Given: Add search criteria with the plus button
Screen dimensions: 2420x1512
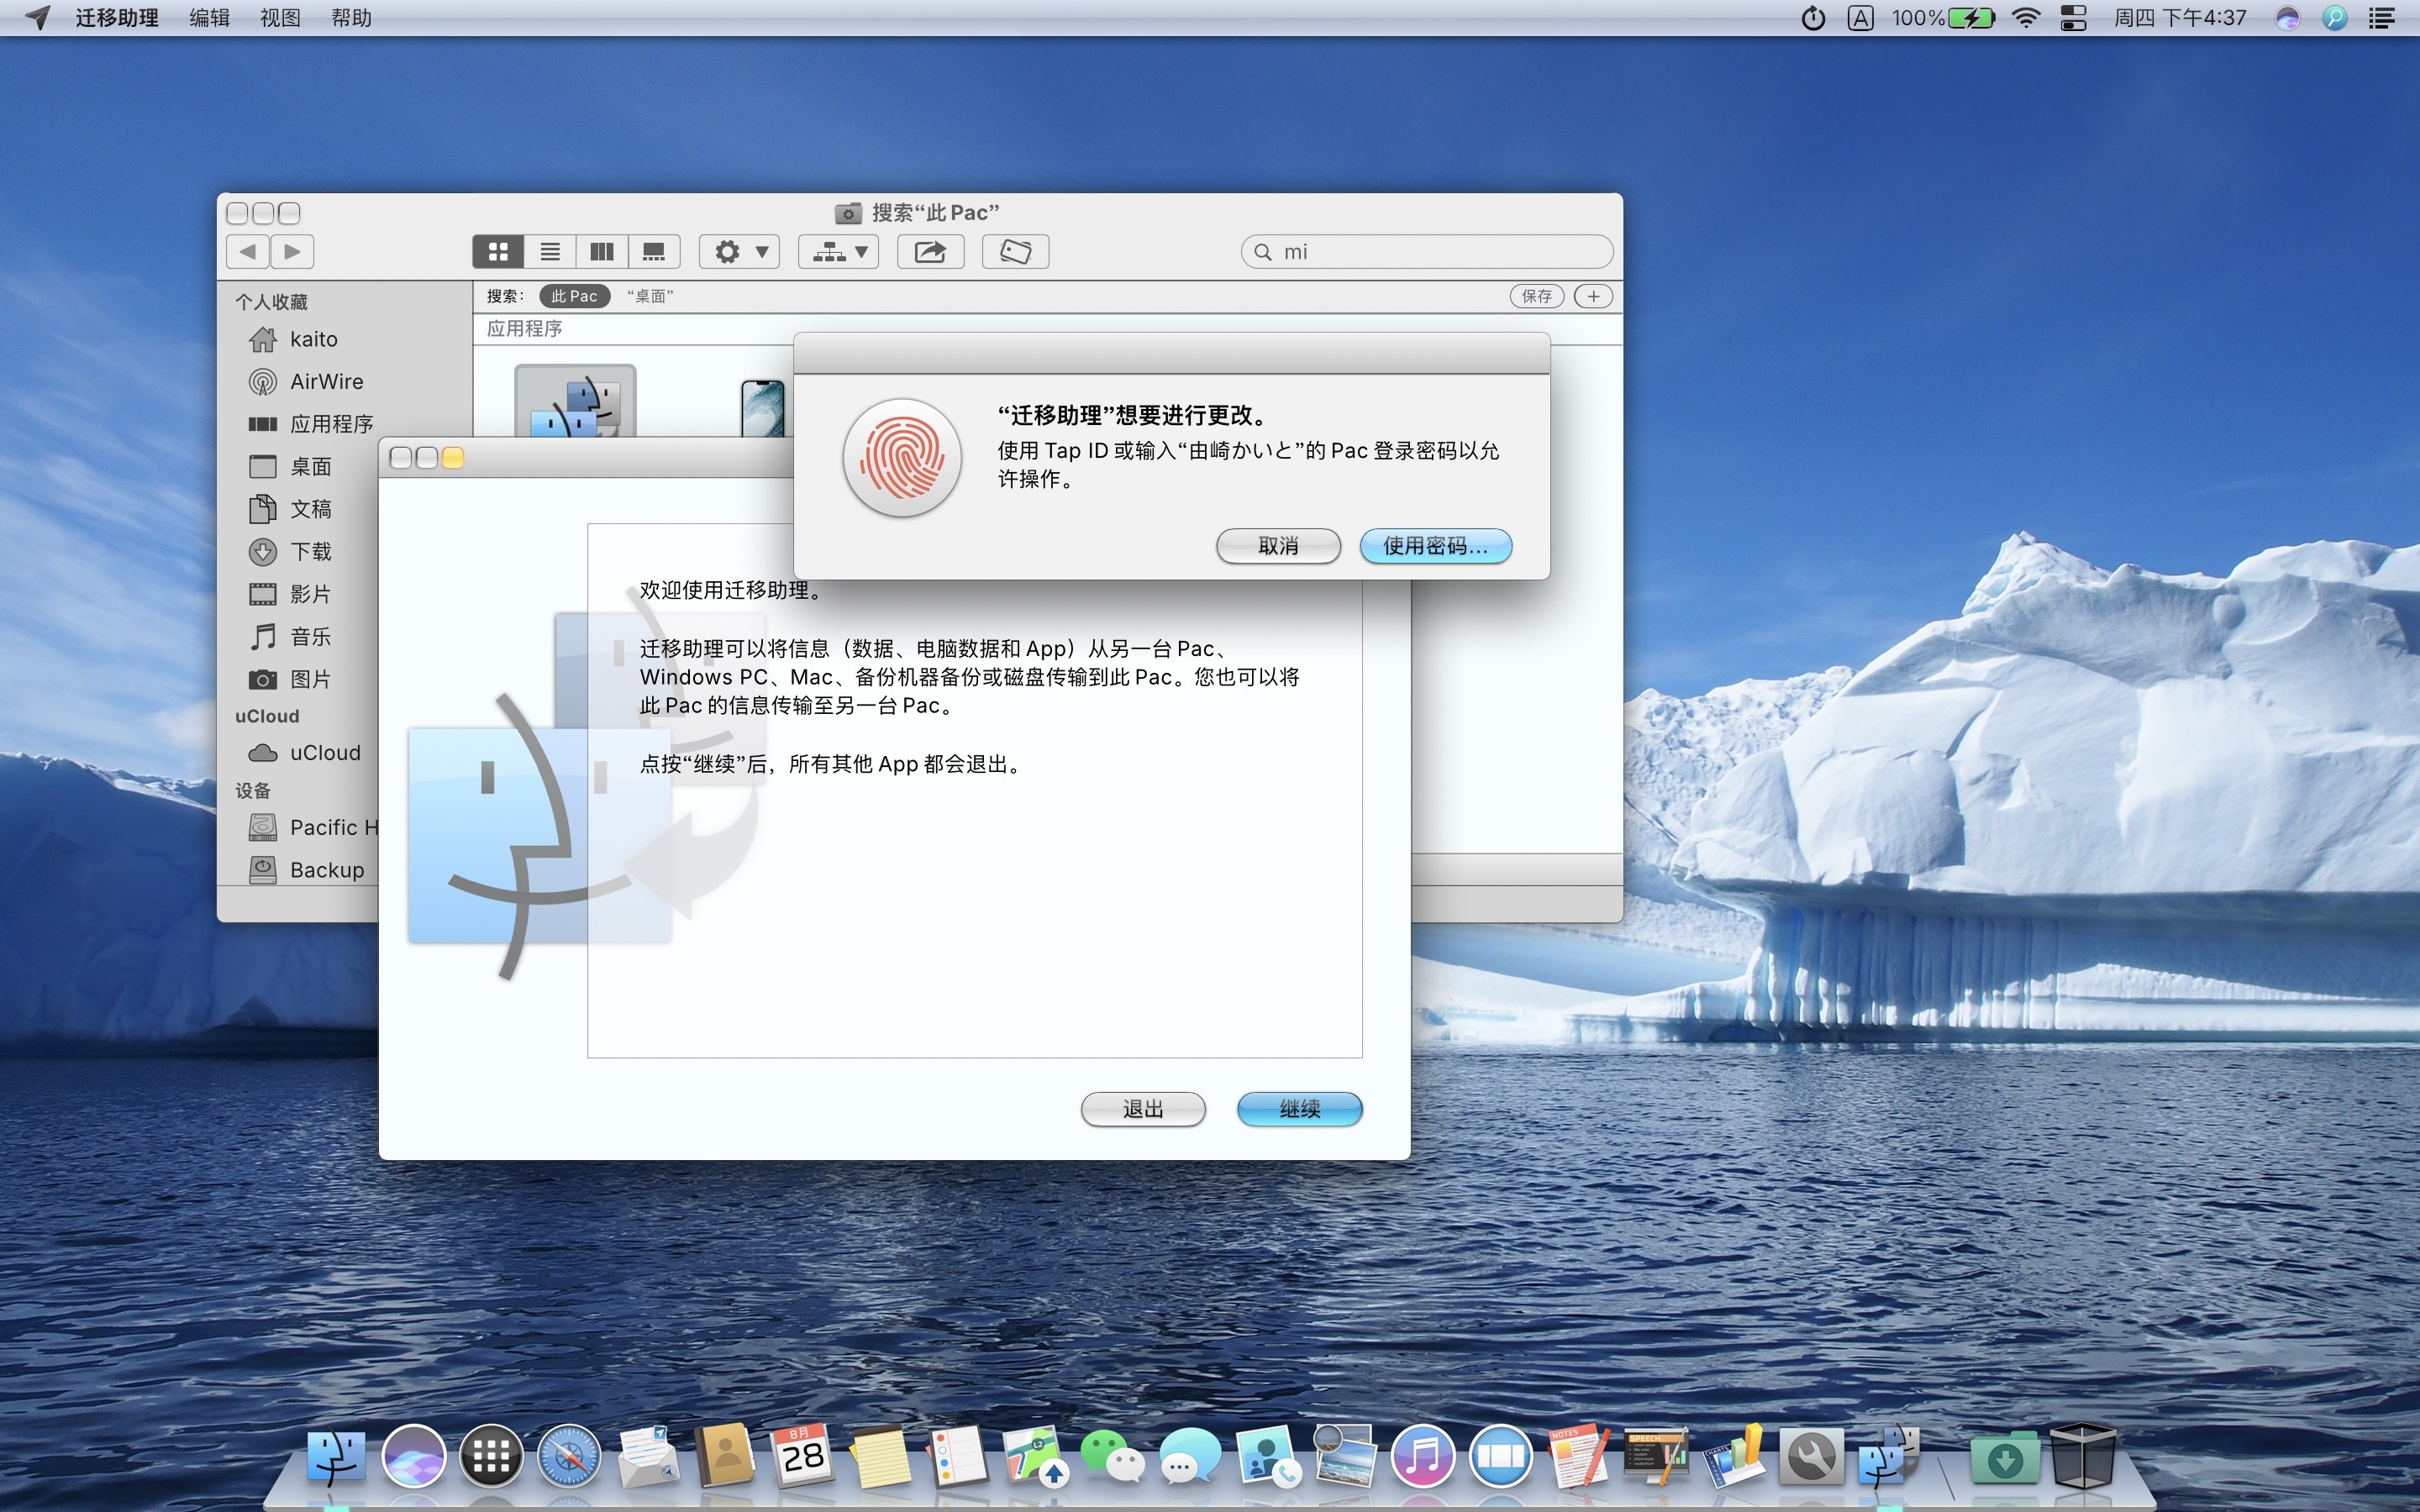Looking at the screenshot, I should (x=1593, y=296).
